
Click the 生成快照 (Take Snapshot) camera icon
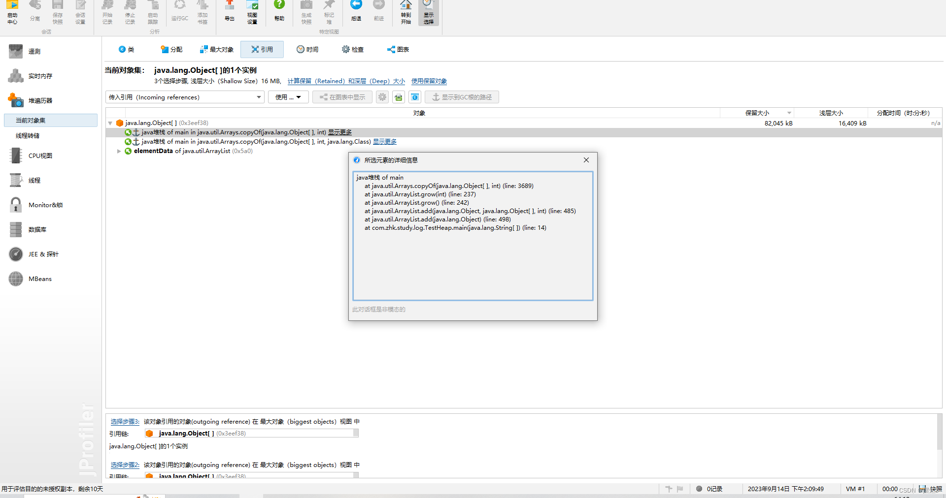(x=306, y=12)
